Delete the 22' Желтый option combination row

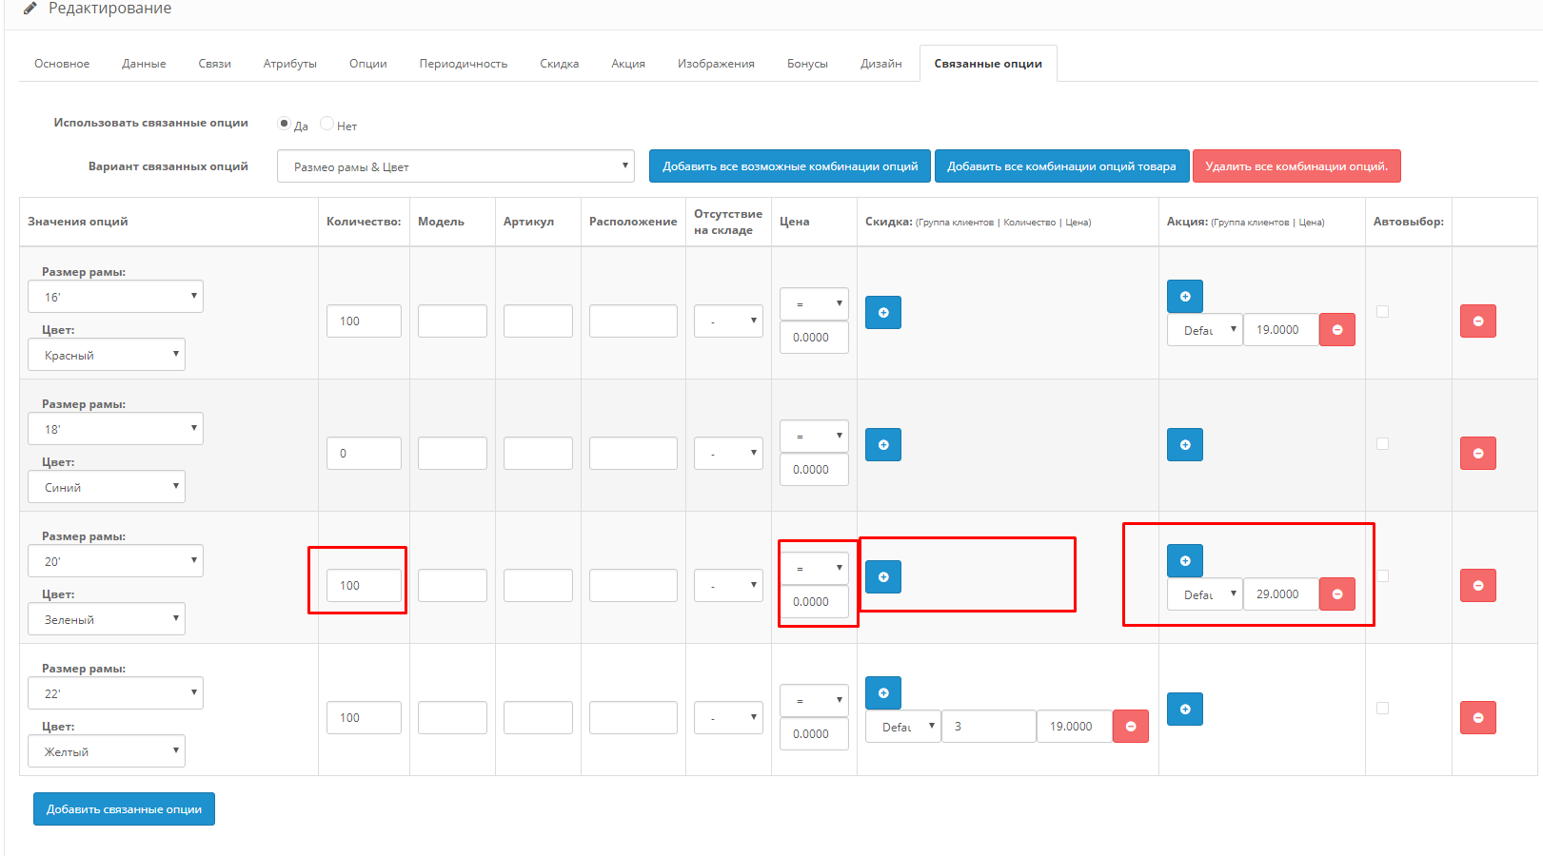coord(1477,717)
